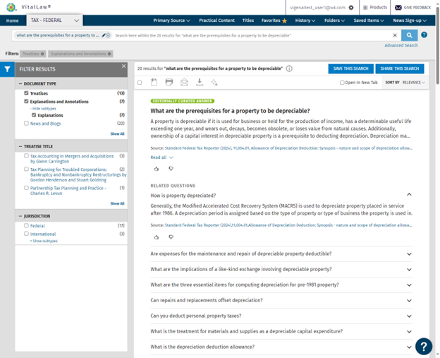The height and width of the screenshot is (358, 440).
Task: Check Partnership Tax Planning and Practice
Action: pyautogui.click(x=26, y=188)
